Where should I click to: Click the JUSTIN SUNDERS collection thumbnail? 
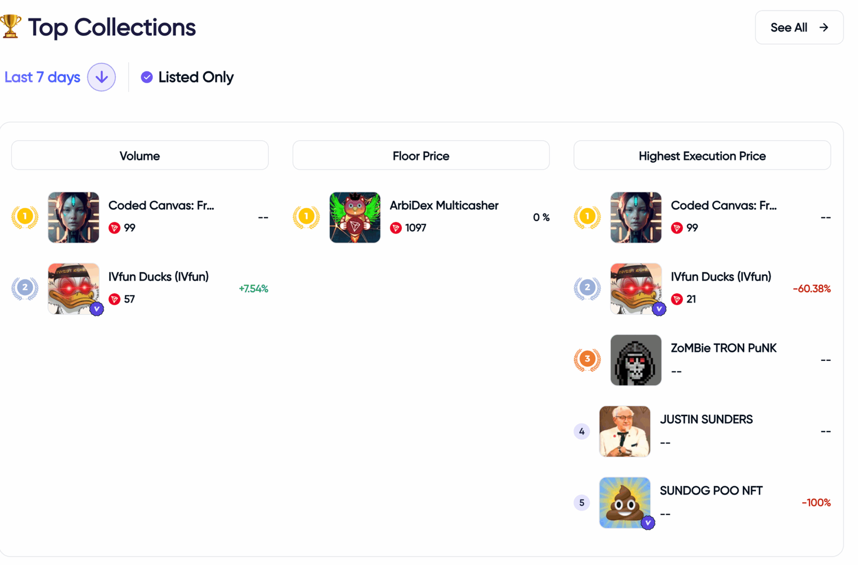click(624, 431)
